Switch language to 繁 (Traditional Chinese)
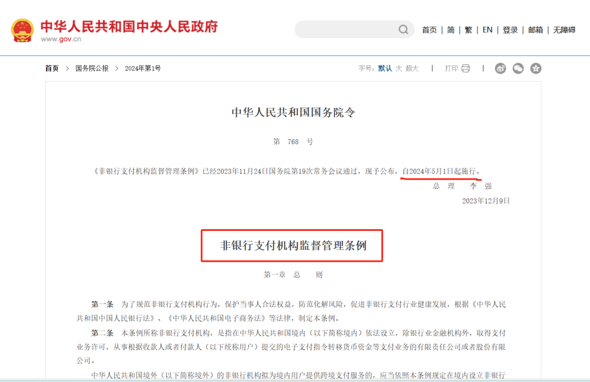Image resolution: width=590 pixels, height=382 pixels. [x=468, y=29]
